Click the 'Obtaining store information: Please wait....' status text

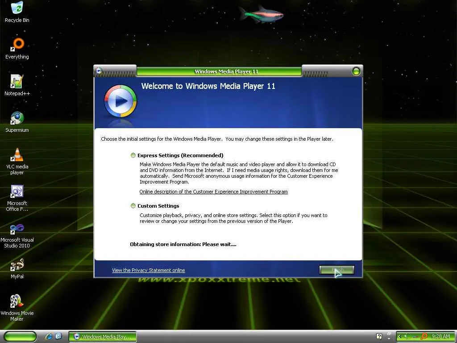183,244
